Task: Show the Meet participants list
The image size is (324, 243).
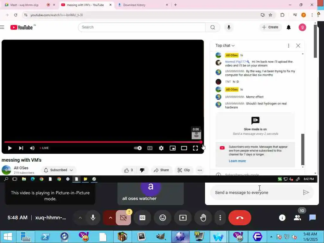Action: pyautogui.click(x=297, y=218)
